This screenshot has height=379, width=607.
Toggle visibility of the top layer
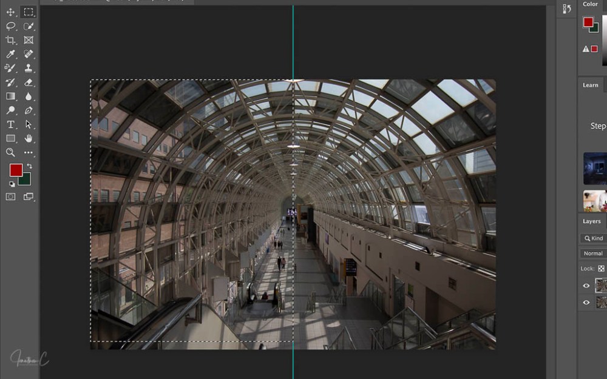(x=586, y=286)
